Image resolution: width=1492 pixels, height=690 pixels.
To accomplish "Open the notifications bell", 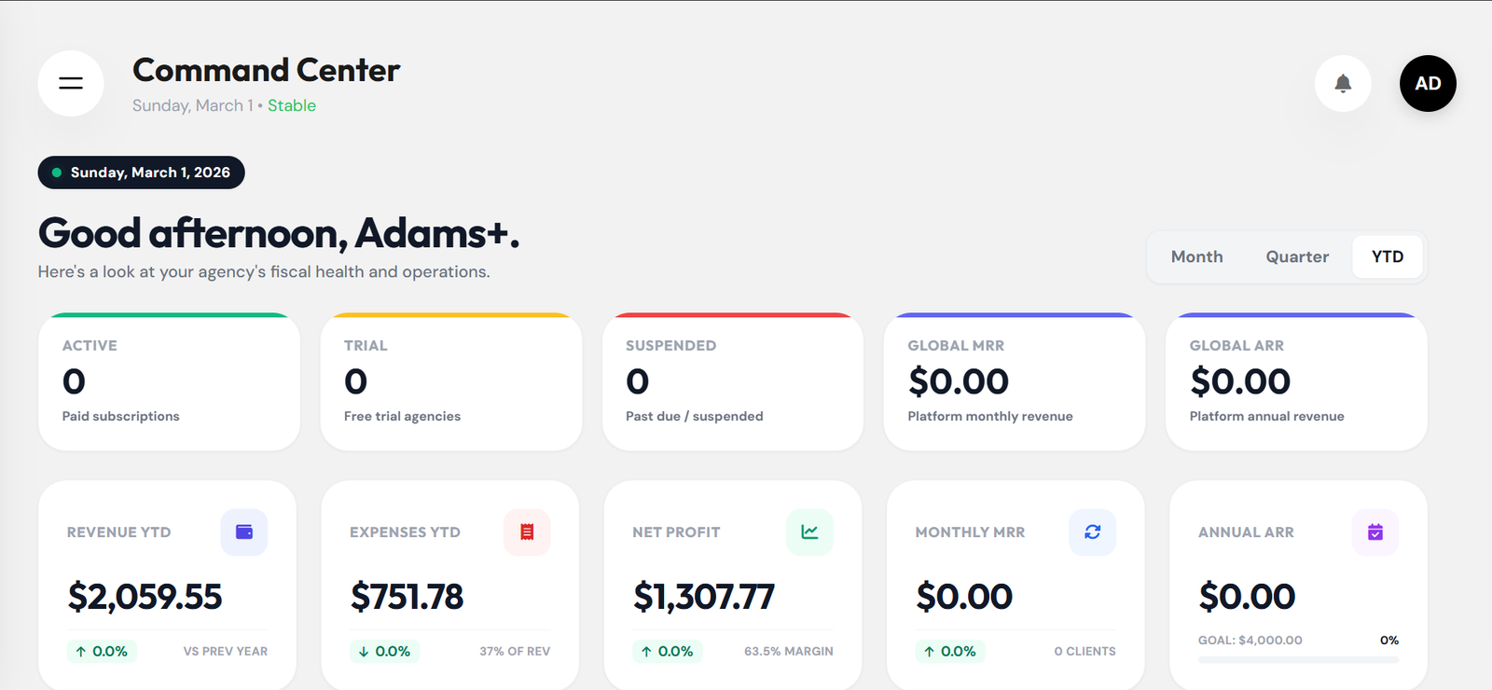I will point(1343,83).
